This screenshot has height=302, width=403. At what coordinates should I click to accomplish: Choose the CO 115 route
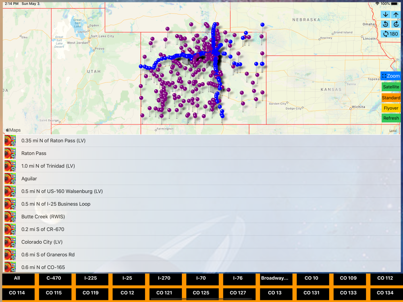coord(55,294)
